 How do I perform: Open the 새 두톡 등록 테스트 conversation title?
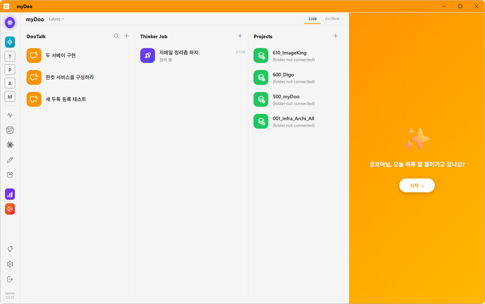tap(66, 99)
